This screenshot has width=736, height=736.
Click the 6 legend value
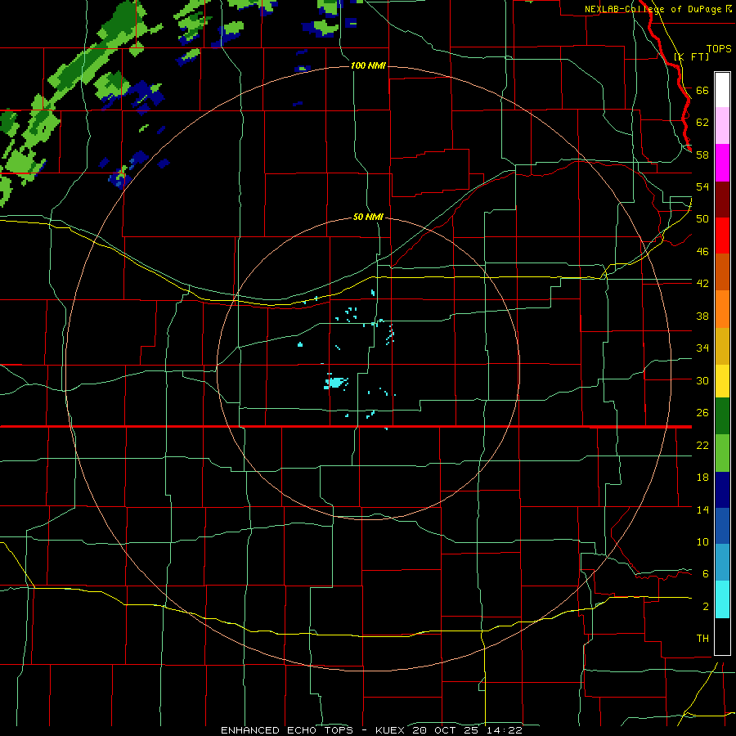(x=706, y=573)
